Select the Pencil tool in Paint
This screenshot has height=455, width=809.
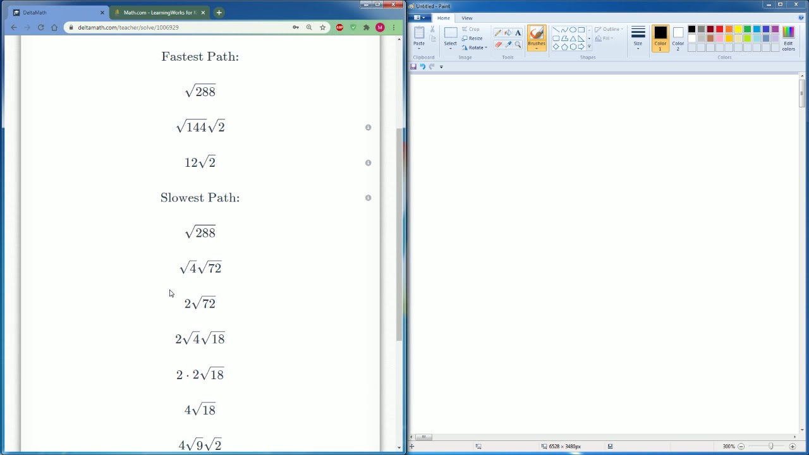(x=498, y=33)
